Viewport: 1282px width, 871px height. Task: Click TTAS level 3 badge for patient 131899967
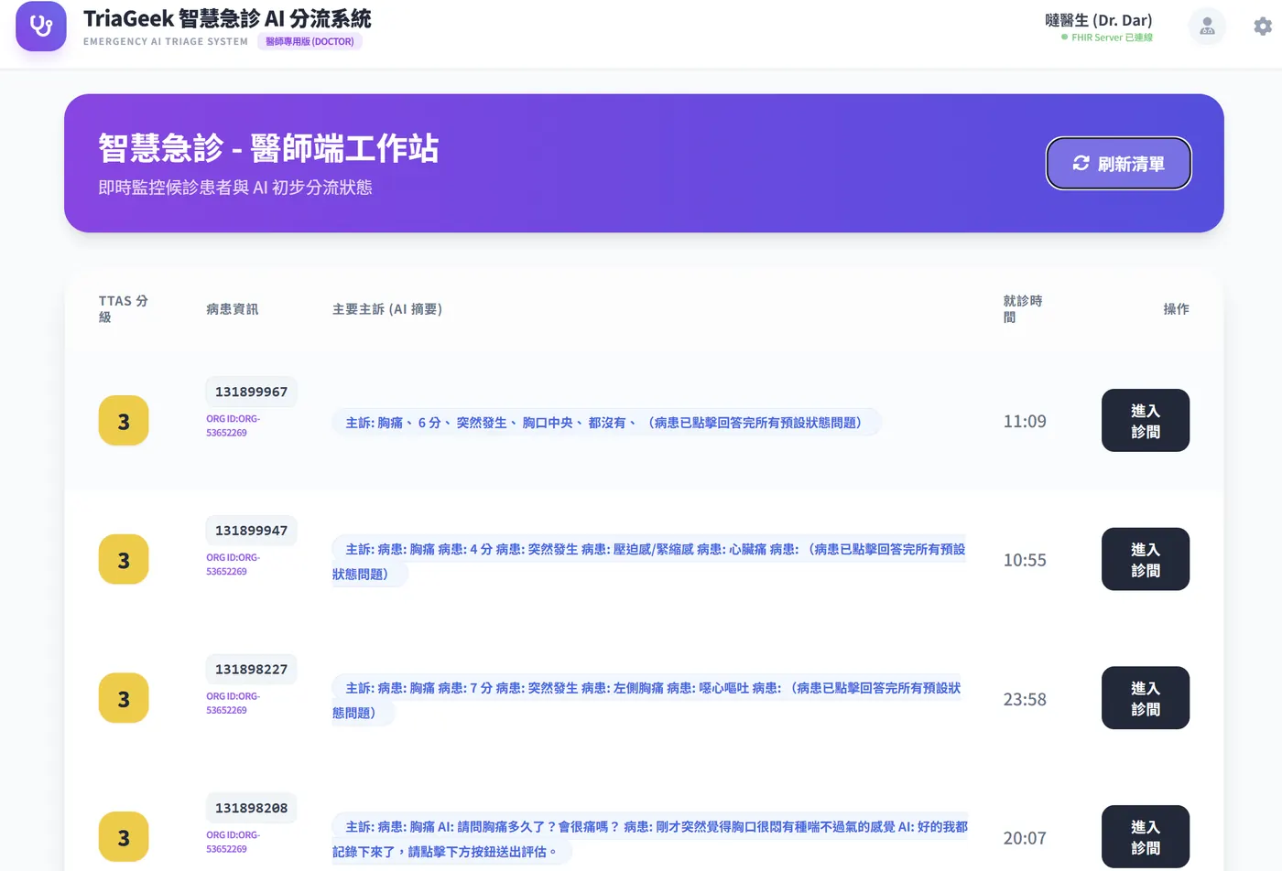coord(124,421)
